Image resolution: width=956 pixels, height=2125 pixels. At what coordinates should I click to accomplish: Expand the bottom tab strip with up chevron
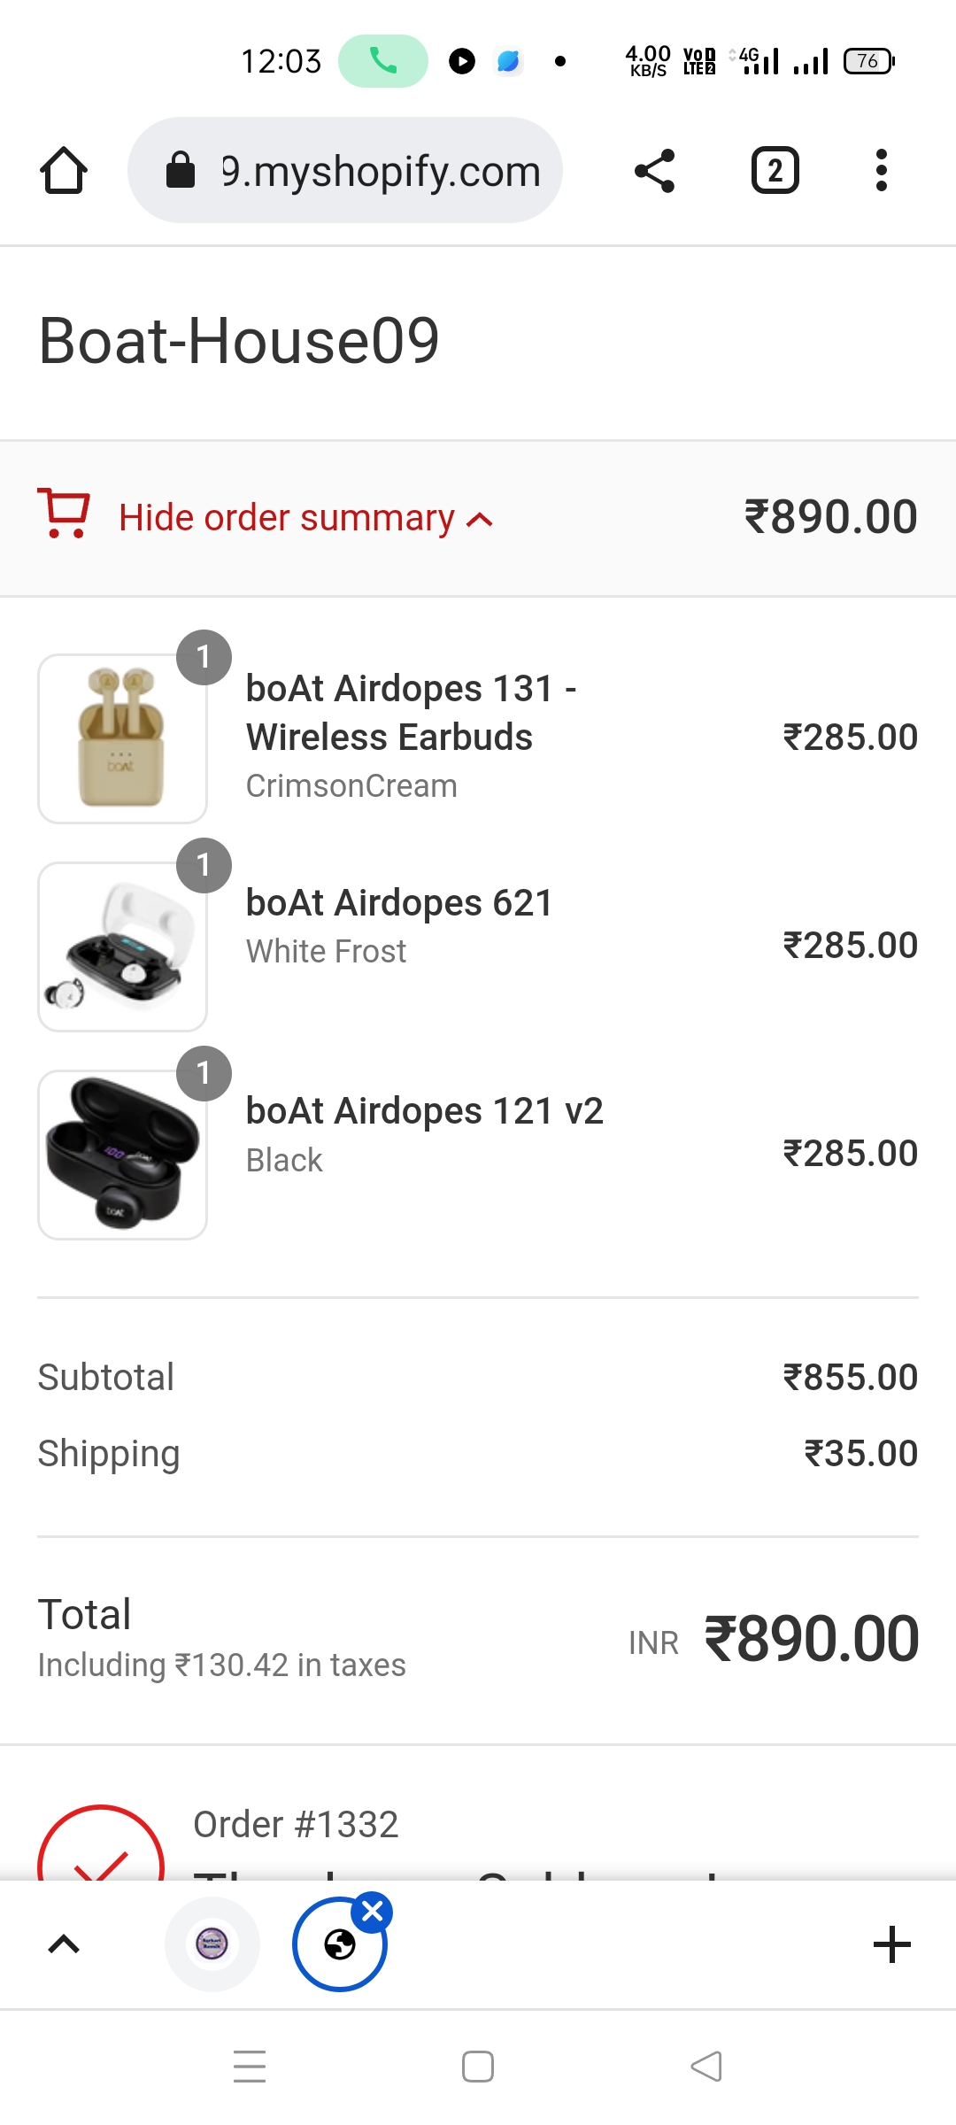[x=64, y=1945]
